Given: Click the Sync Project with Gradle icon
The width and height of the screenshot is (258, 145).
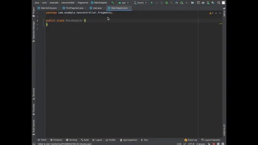Looking at the screenshot, I should point(203,3).
